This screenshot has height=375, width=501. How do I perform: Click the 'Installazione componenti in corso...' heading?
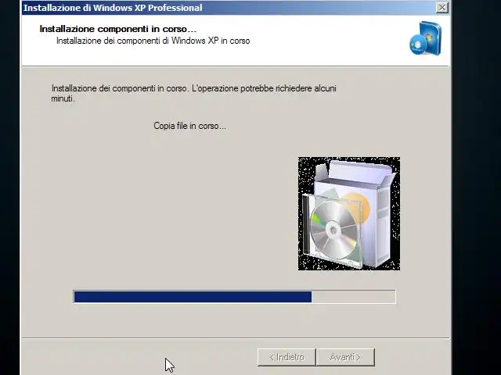(118, 29)
